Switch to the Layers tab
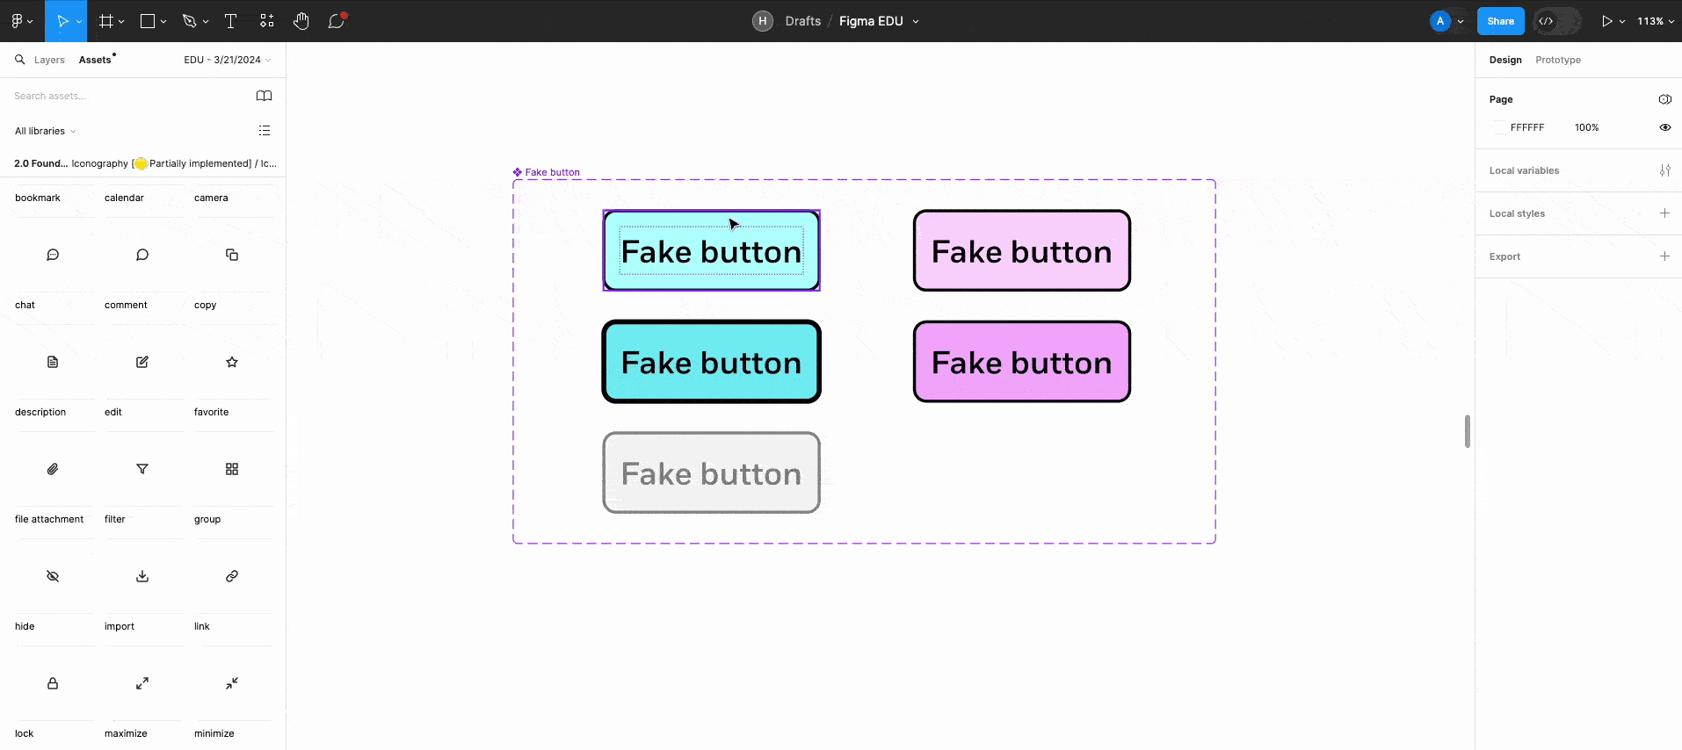The width and height of the screenshot is (1682, 750). click(x=49, y=60)
